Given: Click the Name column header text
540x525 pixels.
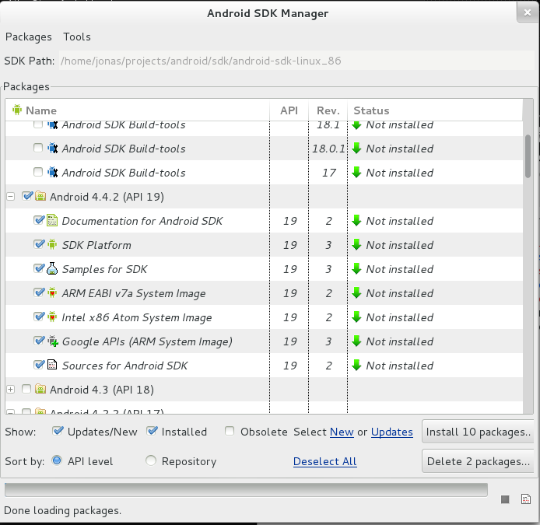Looking at the screenshot, I should pos(41,110).
